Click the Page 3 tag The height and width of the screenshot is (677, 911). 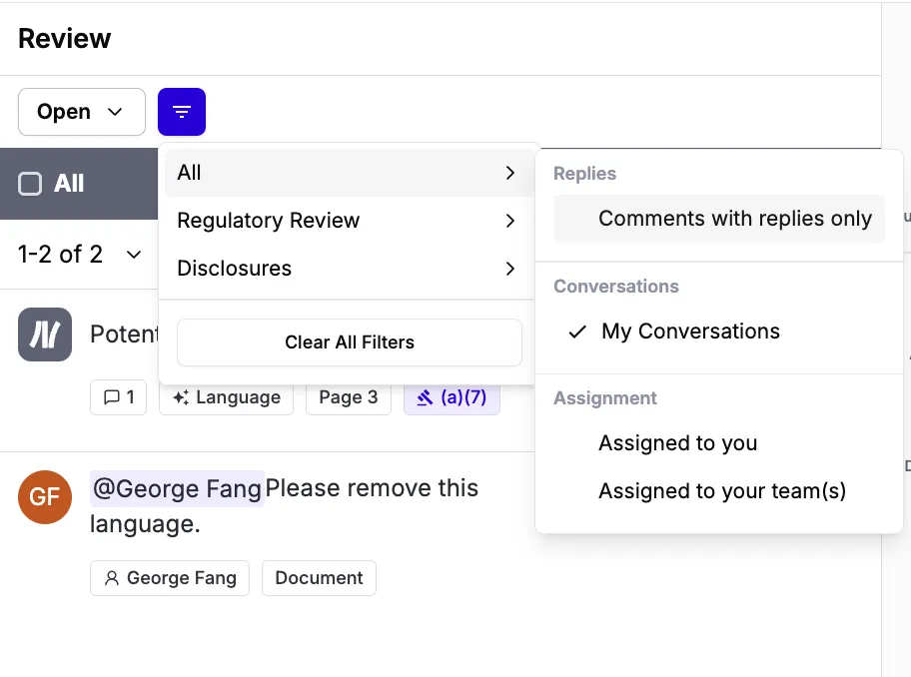point(348,397)
